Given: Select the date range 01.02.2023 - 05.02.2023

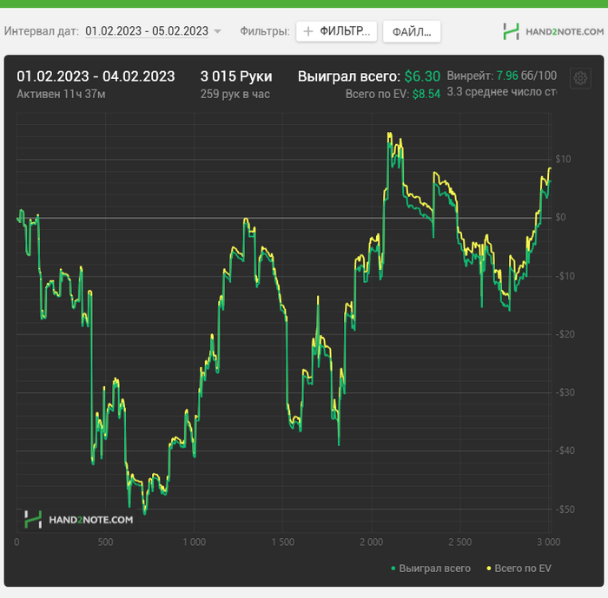Looking at the screenshot, I should coord(147,31).
